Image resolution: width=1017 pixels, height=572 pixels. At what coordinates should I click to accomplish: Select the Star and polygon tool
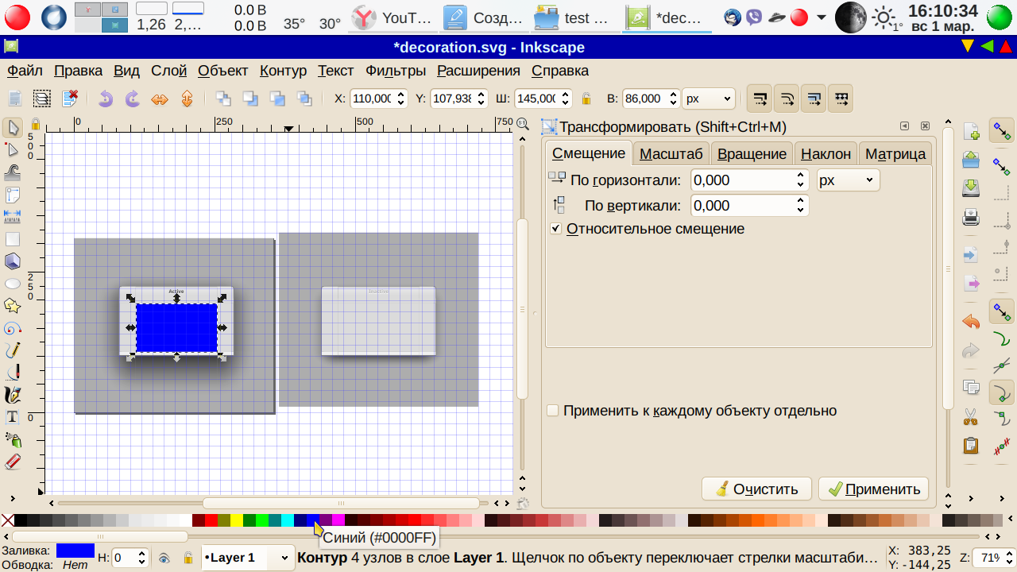[x=13, y=305]
